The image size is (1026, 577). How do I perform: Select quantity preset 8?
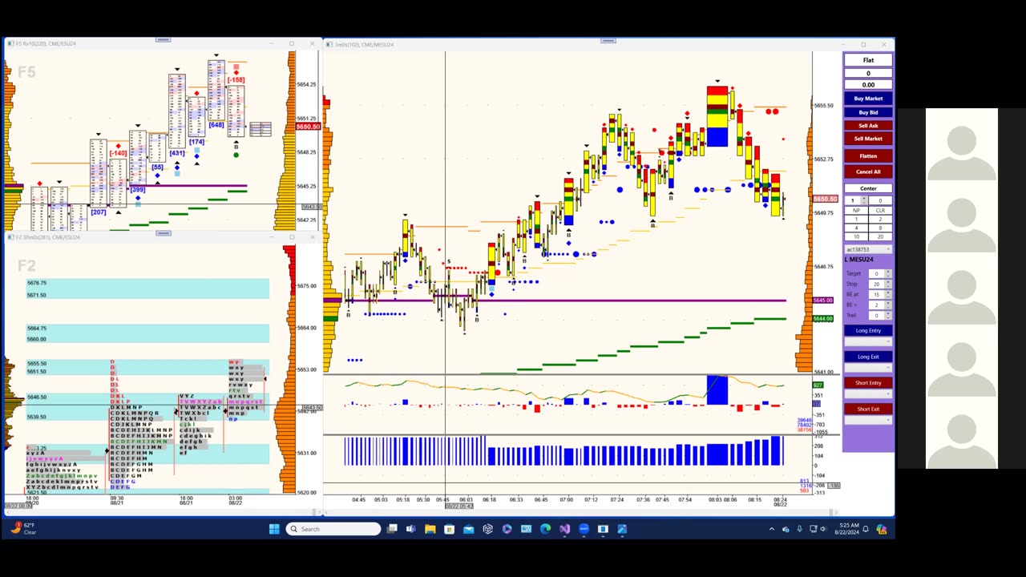click(x=880, y=228)
